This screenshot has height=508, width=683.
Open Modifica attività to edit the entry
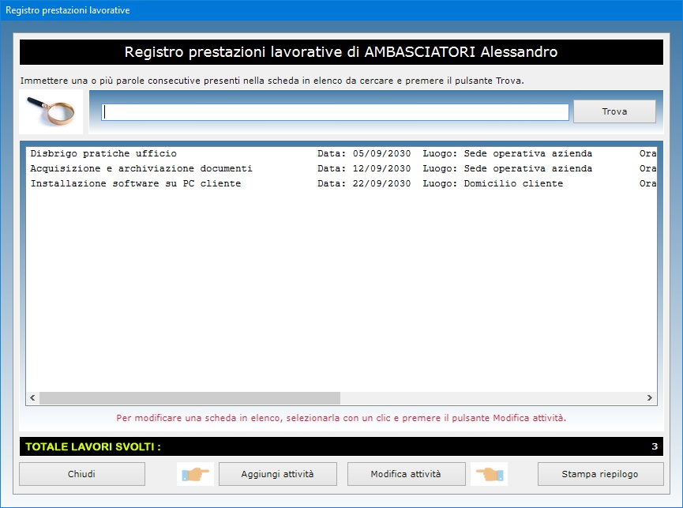click(406, 474)
